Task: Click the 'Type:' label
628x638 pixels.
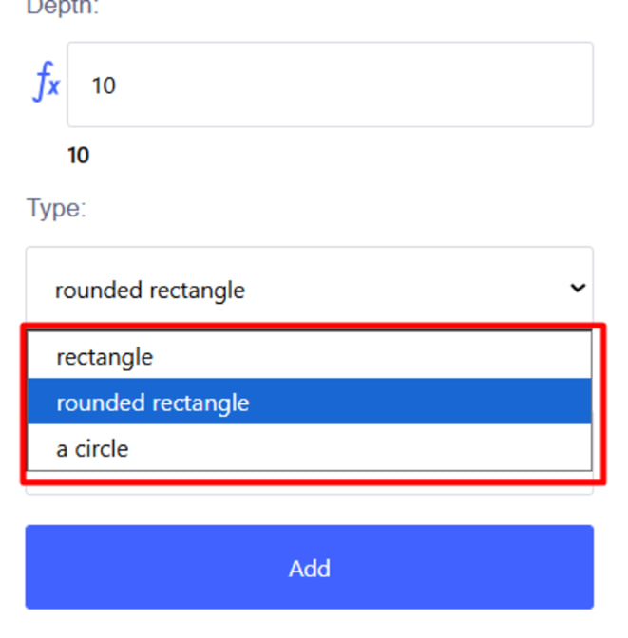Action: point(56,208)
